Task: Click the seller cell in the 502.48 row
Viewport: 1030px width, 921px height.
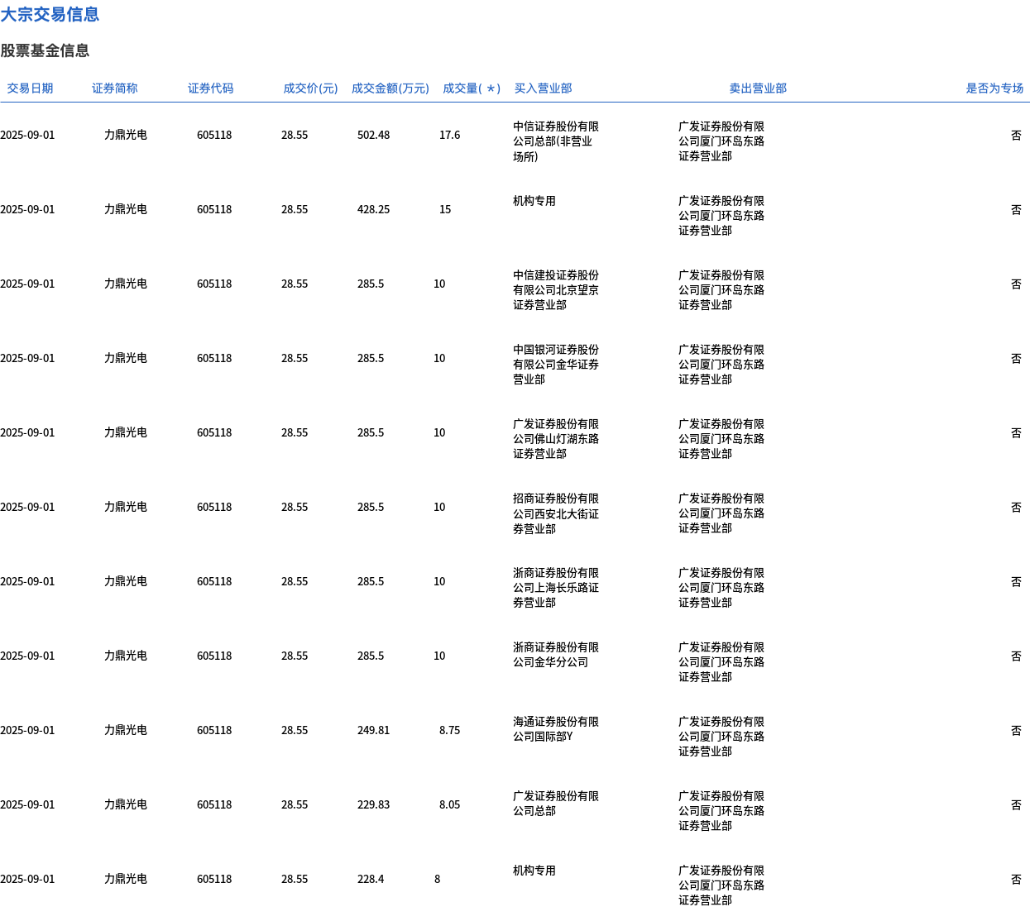Action: pos(721,141)
